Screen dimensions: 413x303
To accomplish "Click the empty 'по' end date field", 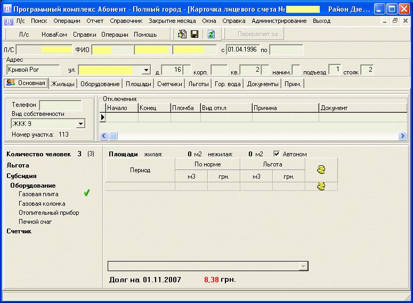I will point(286,49).
